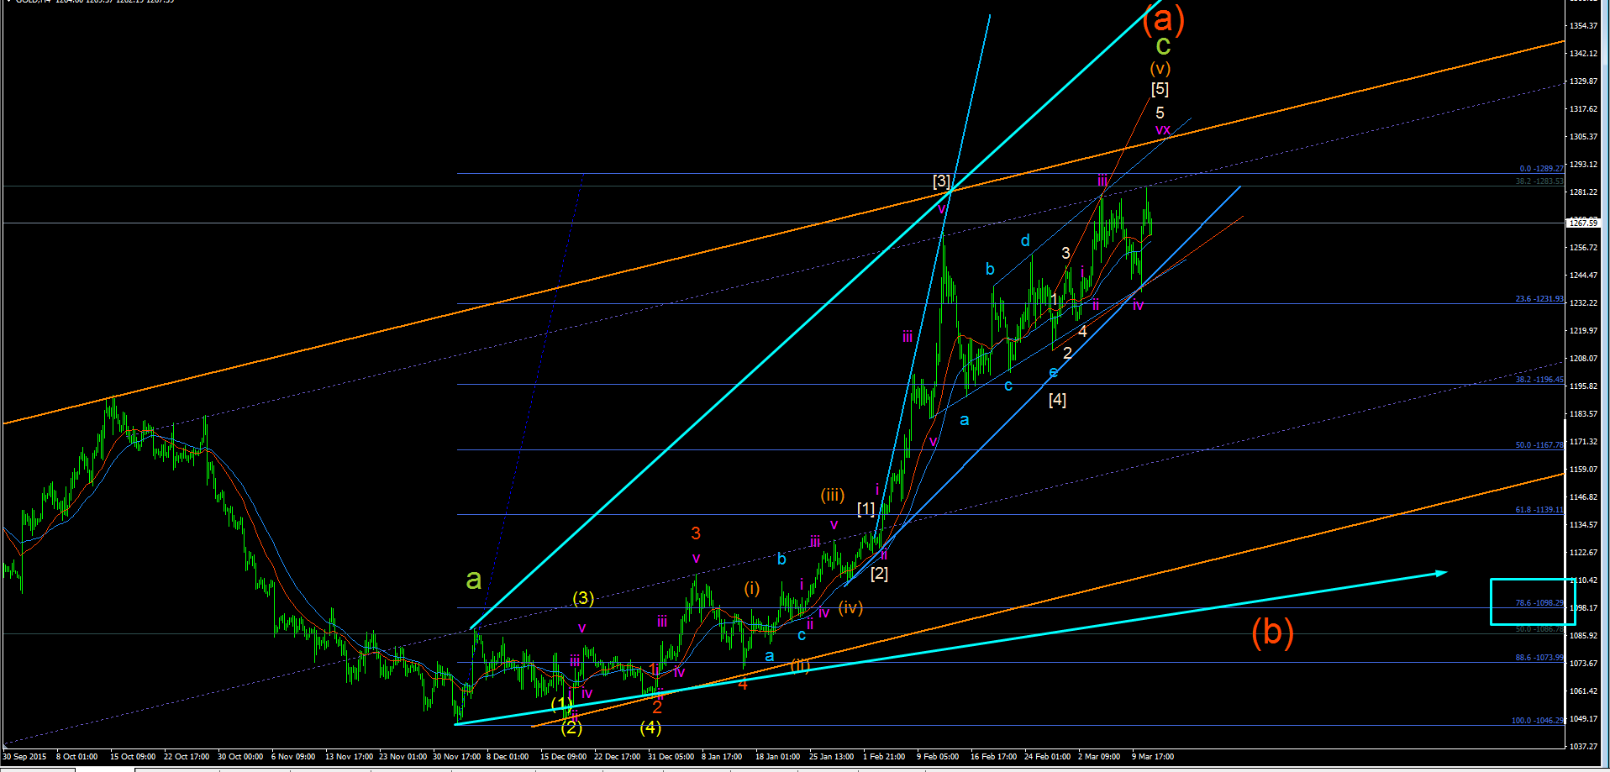Image resolution: width=1610 pixels, height=772 pixels.
Task: Click the 1256.72 price scale value
Action: [1584, 248]
